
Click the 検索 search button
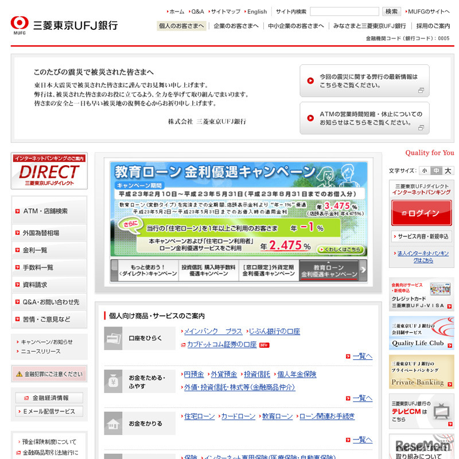(391, 11)
